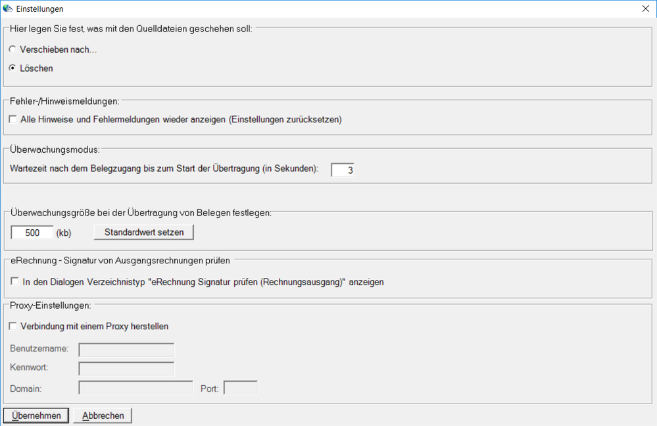The width and height of the screenshot is (657, 426).
Task: Select the 'Verschieben nach...' radio option
Action: pyautogui.click(x=12, y=50)
